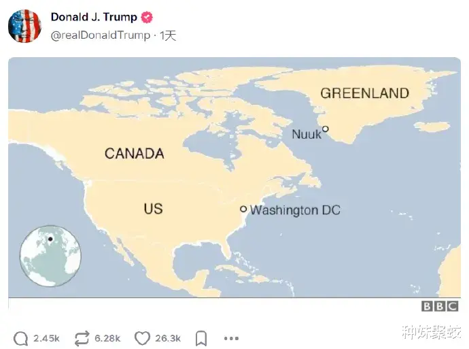Like the post with the heart icon

click(x=141, y=338)
